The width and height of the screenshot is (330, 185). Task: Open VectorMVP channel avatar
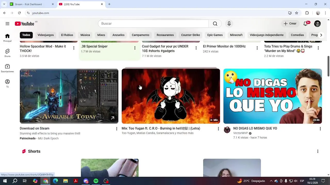tap(227, 130)
